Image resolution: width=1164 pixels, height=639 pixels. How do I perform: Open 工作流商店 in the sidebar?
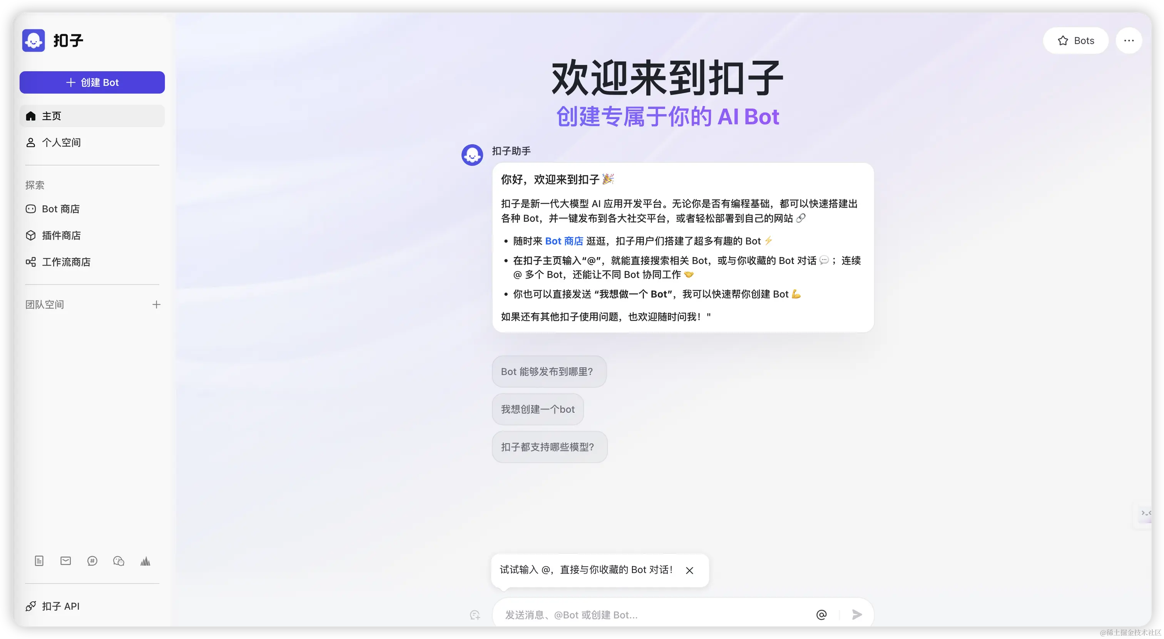click(x=92, y=262)
